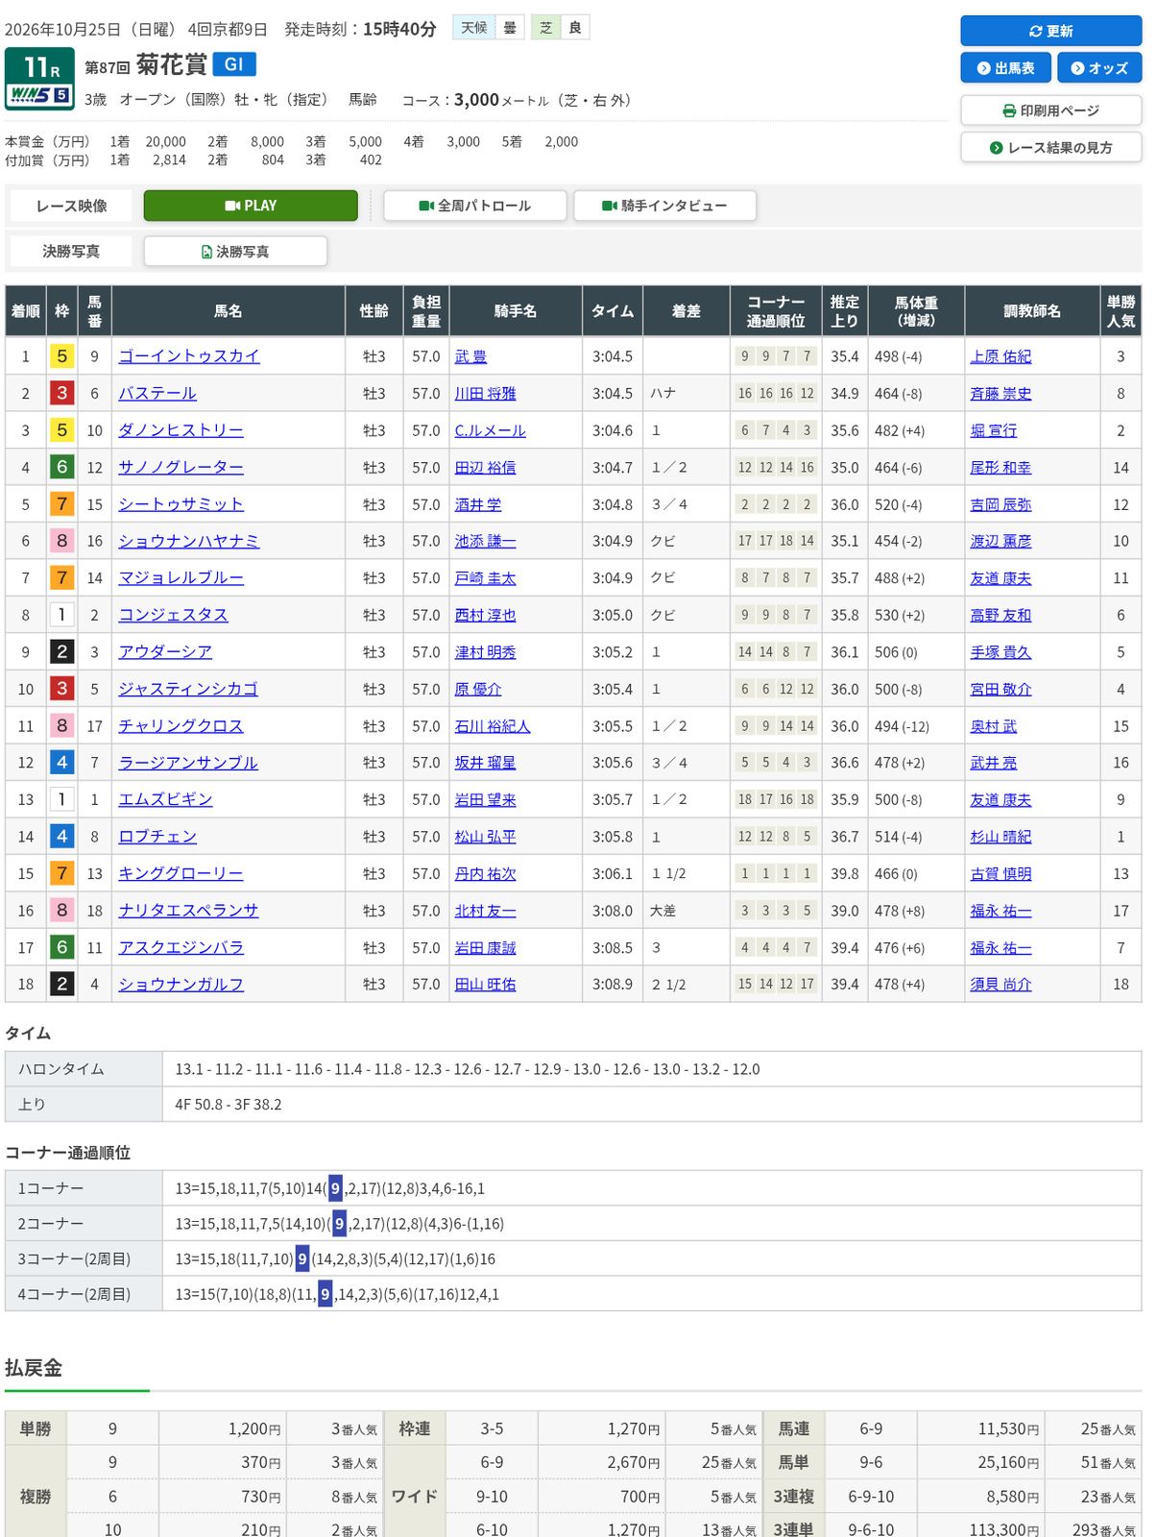Open trainer 吉岡 辰弥 profile
Screen dimensions: 1157x1537
(x=1000, y=504)
